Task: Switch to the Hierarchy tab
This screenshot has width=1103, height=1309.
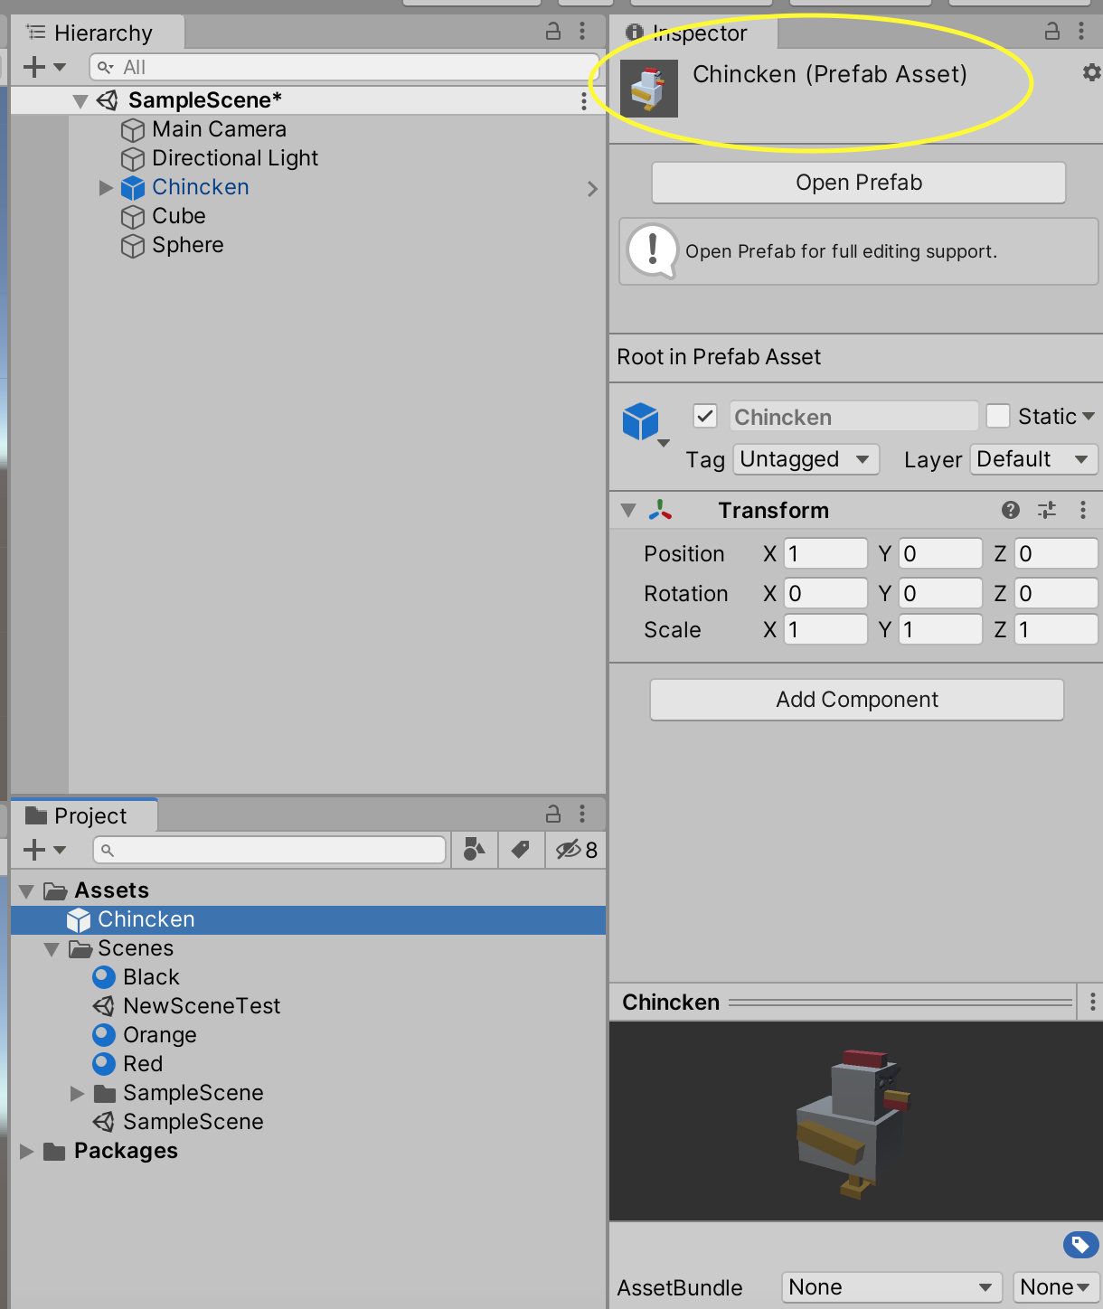Action: 97,33
